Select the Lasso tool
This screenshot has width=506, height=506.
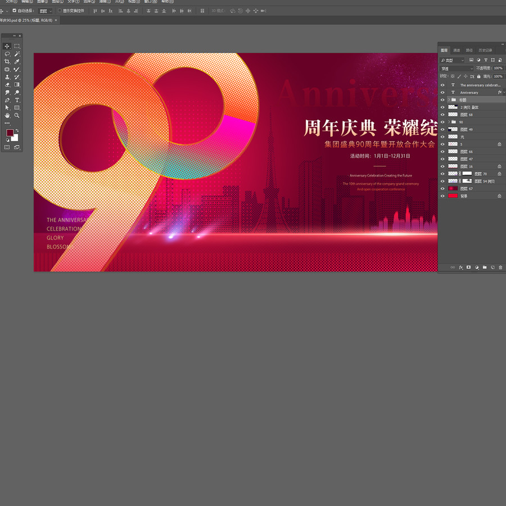7,54
